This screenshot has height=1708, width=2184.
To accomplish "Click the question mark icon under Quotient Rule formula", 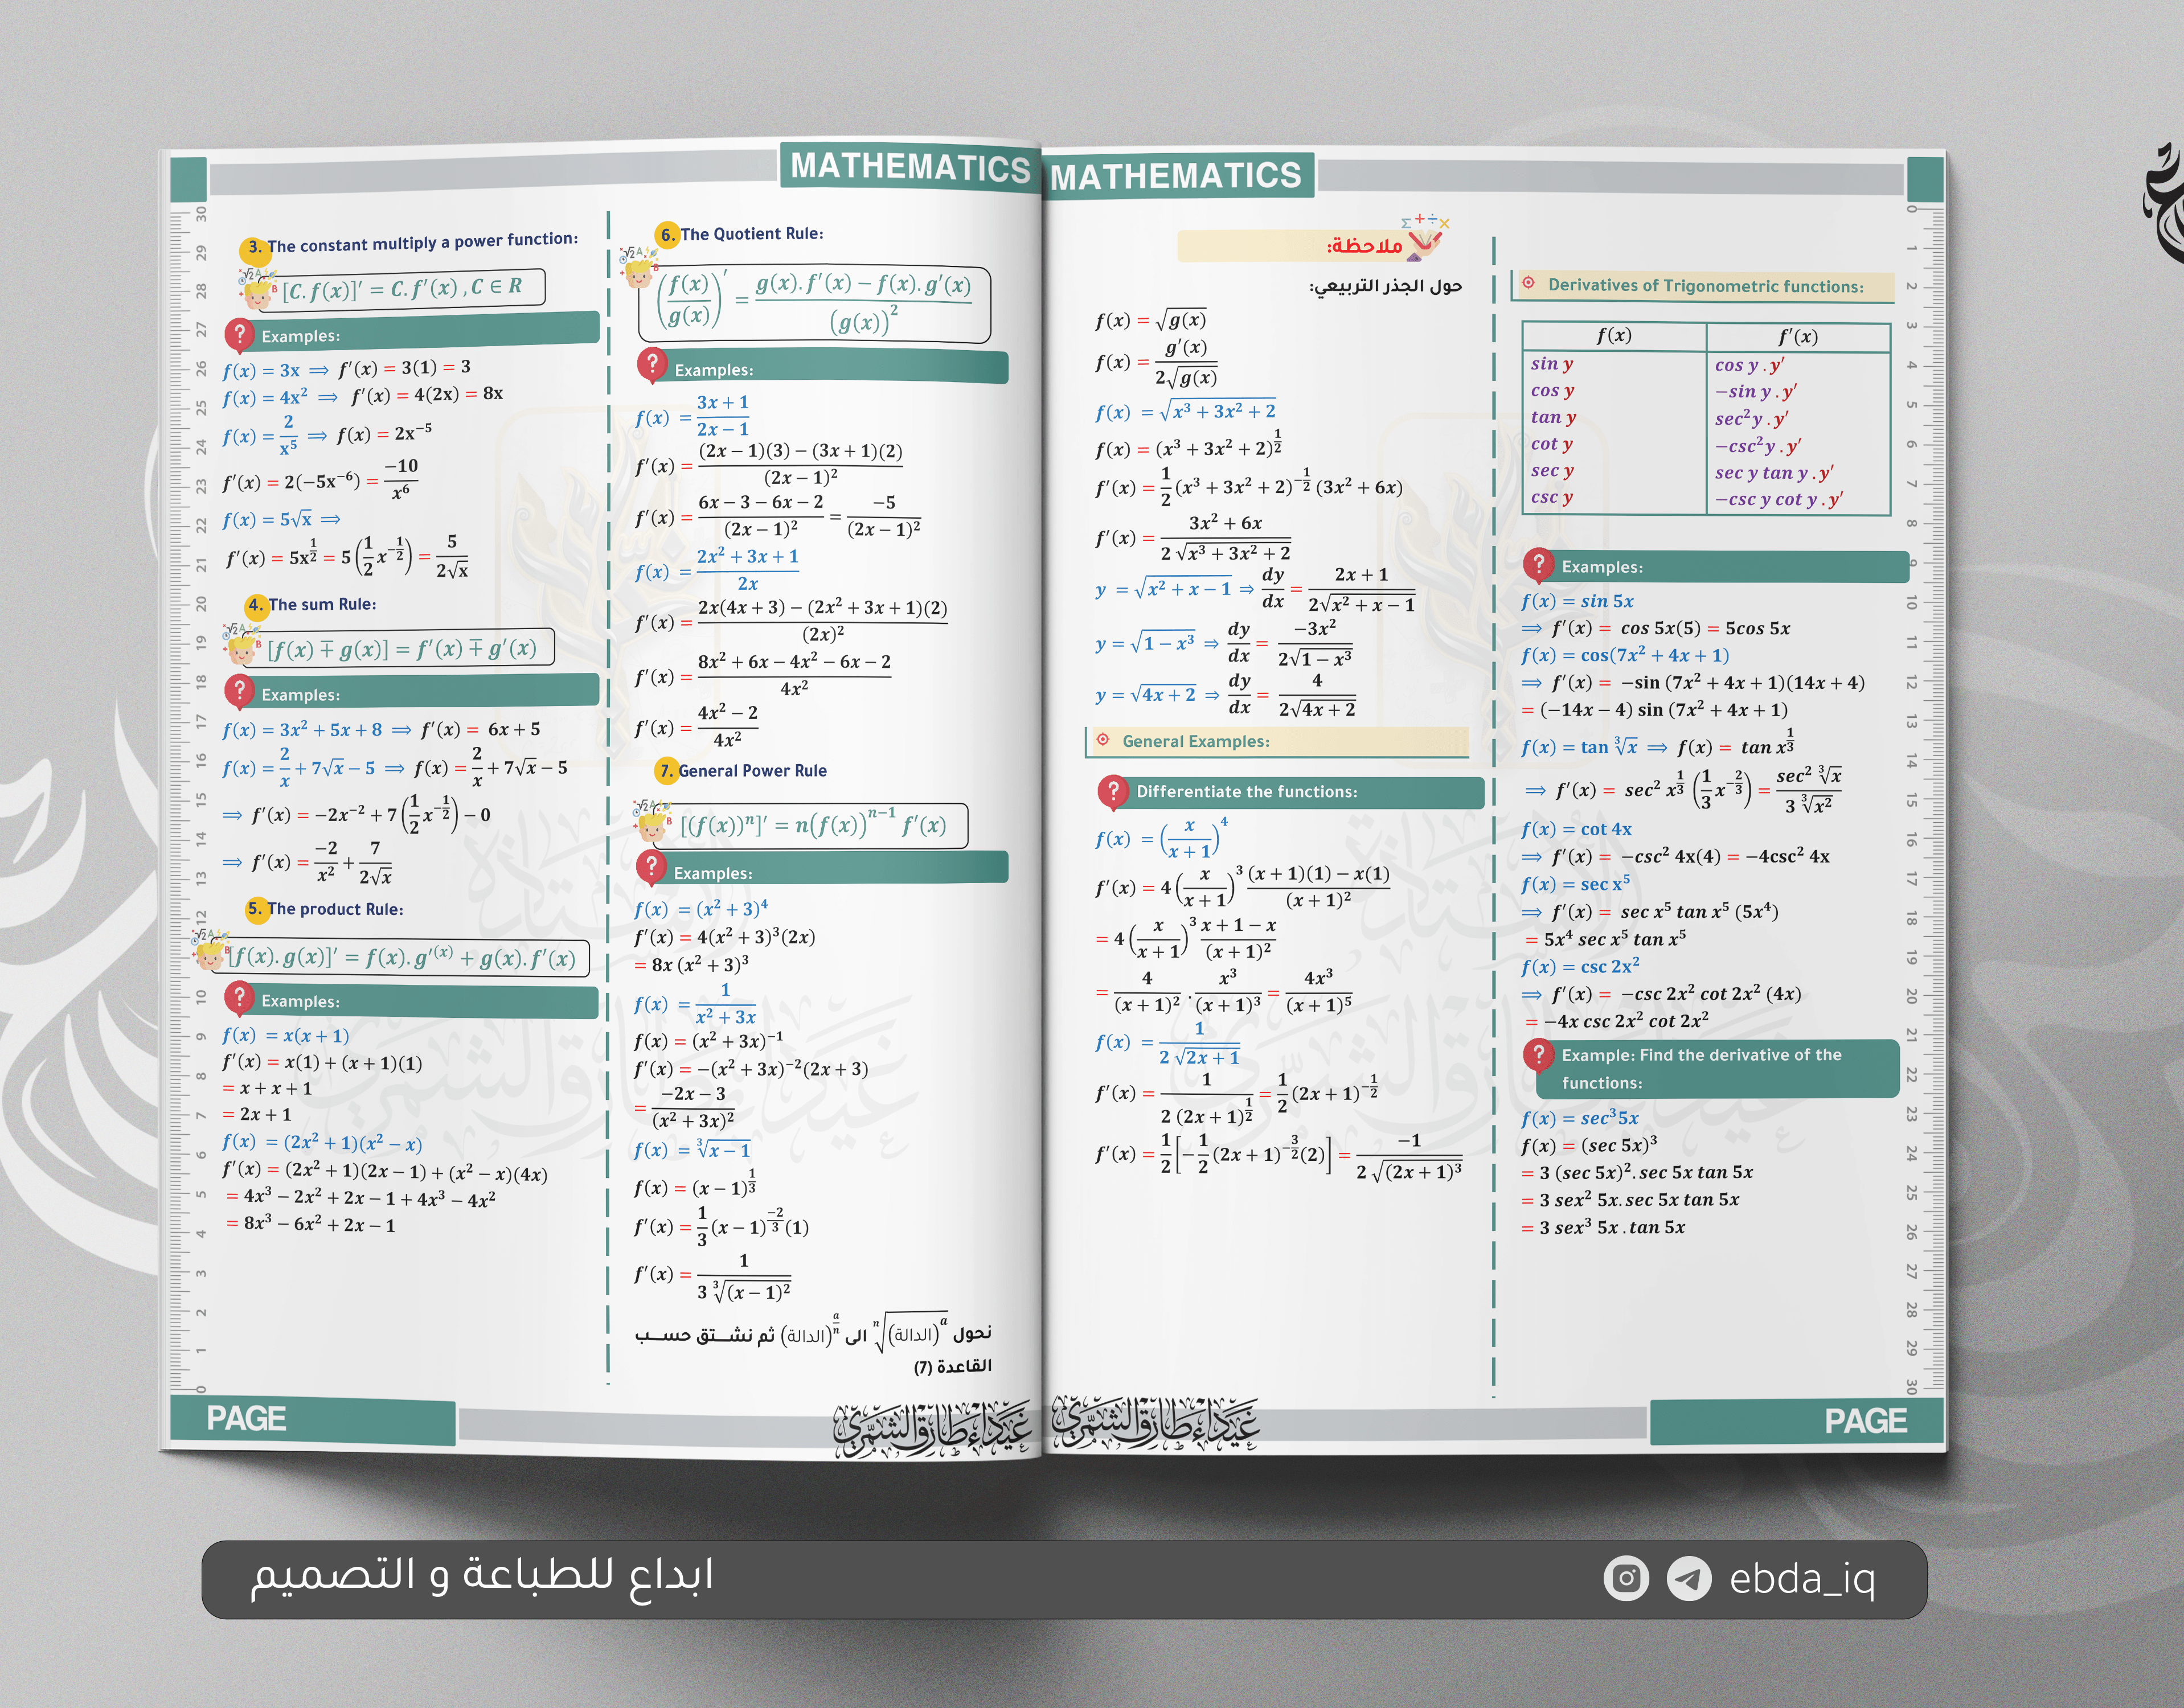I will pyautogui.click(x=652, y=366).
